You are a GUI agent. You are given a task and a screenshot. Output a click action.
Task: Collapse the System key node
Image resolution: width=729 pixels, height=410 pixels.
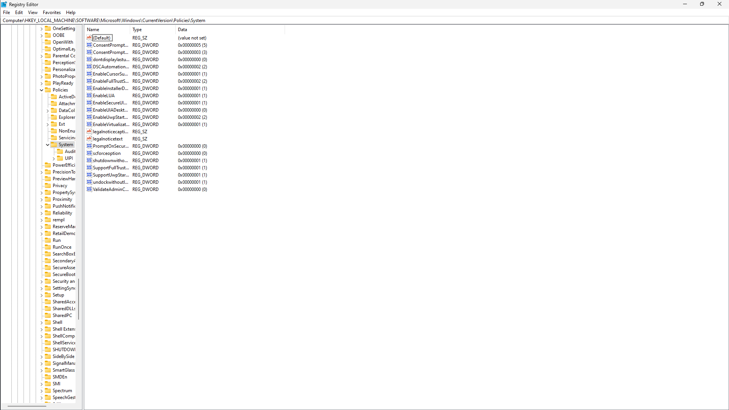pos(48,145)
